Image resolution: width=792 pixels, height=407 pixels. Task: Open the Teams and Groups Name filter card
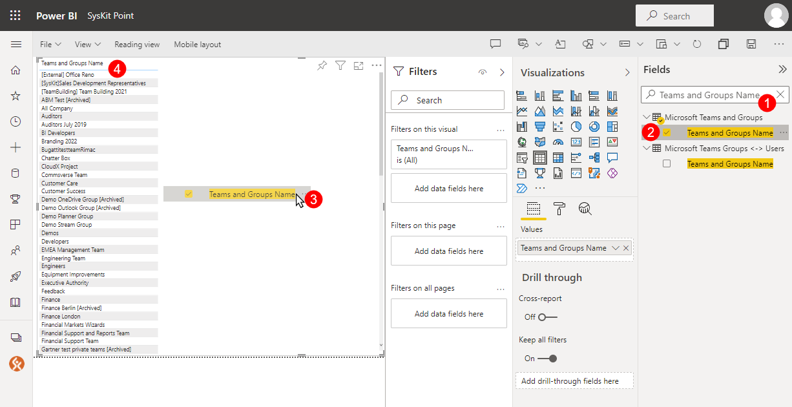point(449,154)
